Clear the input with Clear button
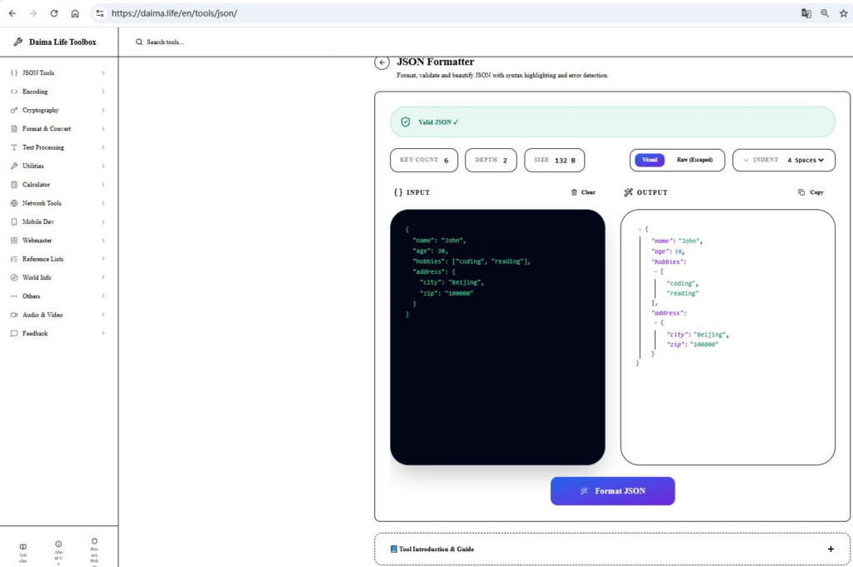 point(583,192)
